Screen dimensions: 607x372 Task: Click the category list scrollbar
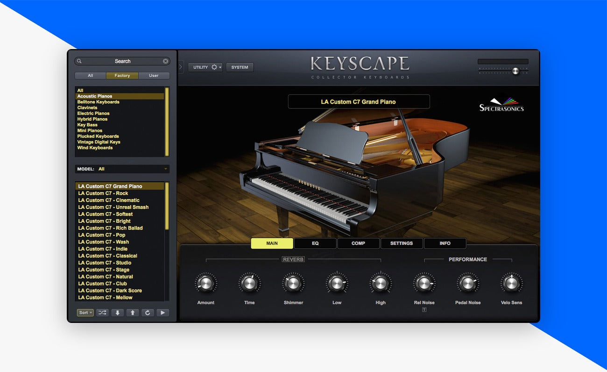pos(167,122)
